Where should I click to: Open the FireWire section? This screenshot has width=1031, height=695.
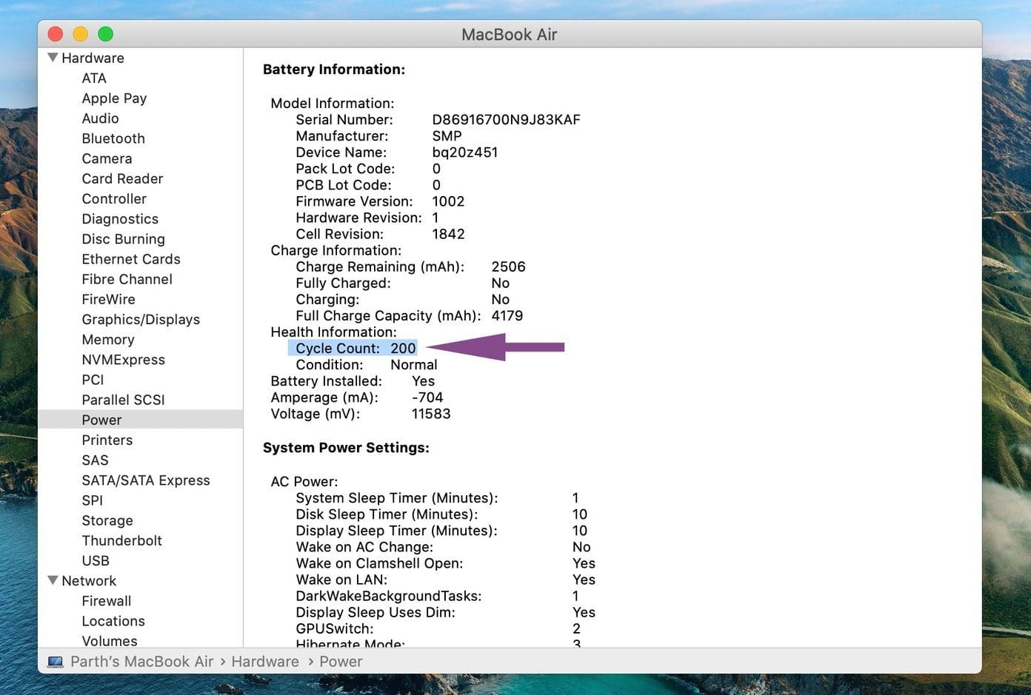[108, 299]
